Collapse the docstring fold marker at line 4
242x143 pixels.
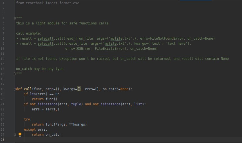[x=15, y=19]
